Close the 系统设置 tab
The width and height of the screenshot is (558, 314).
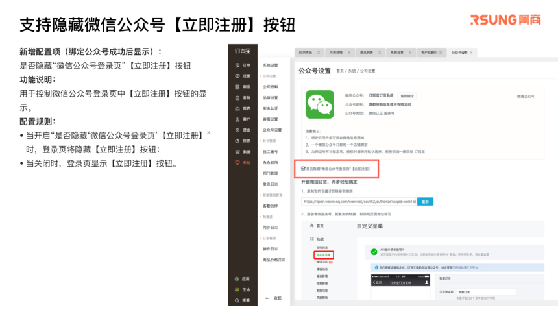pos(411,53)
